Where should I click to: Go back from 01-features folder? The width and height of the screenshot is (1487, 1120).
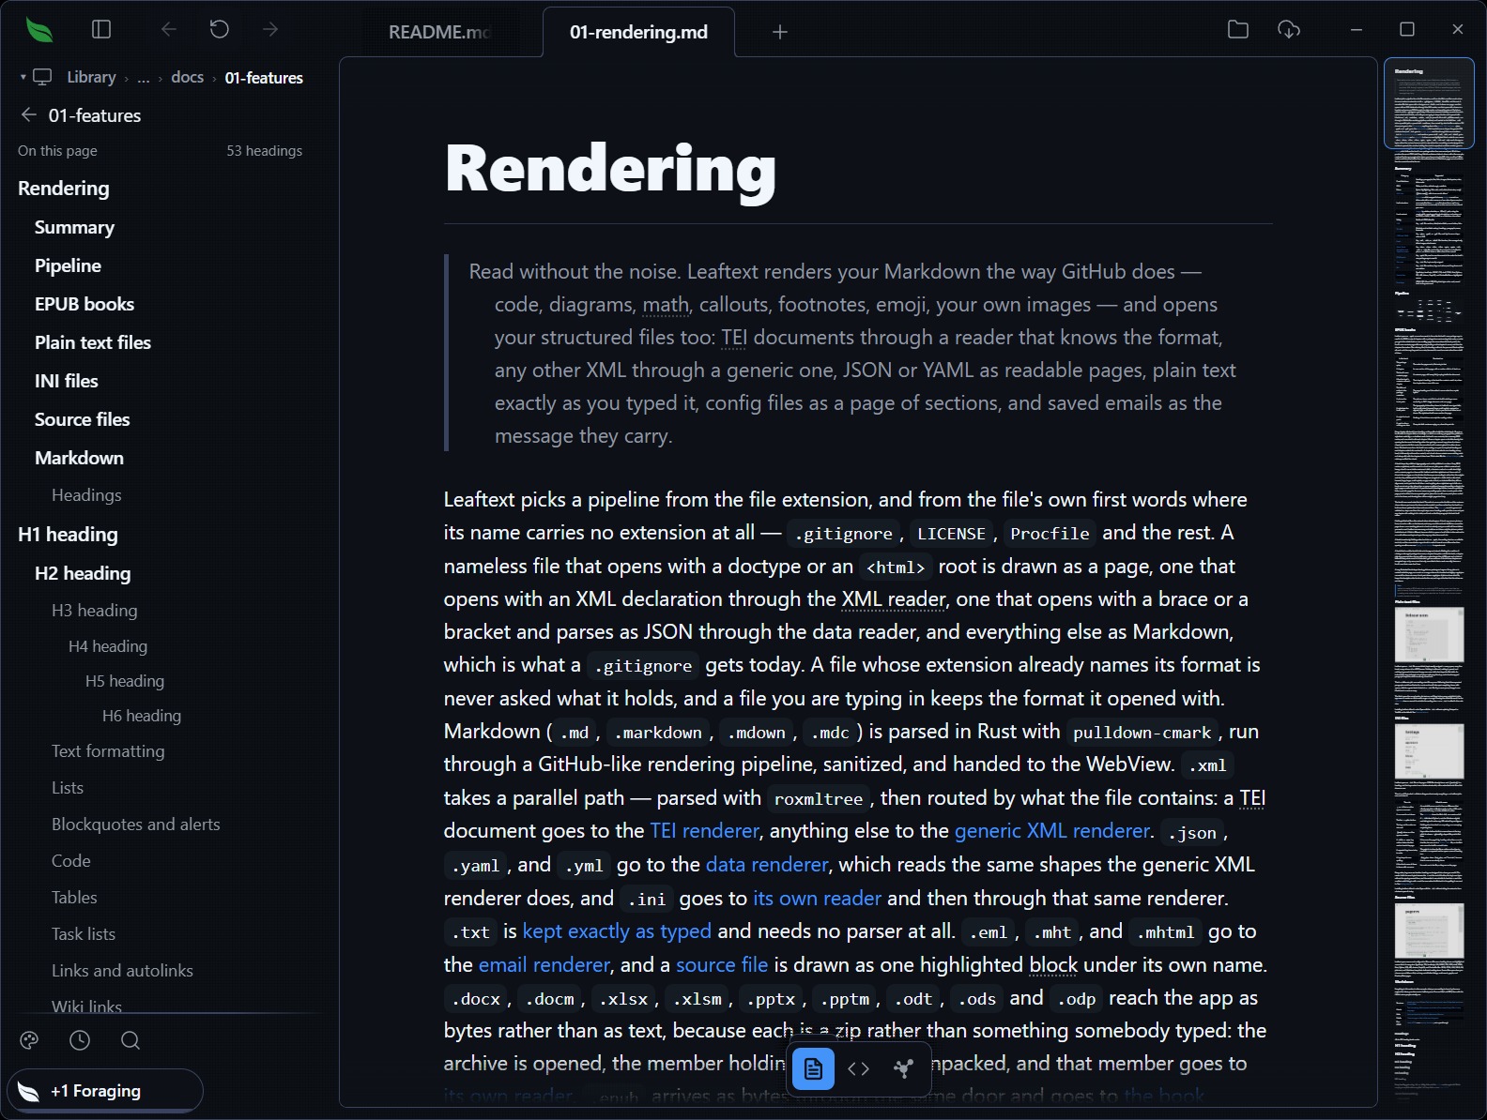(28, 114)
